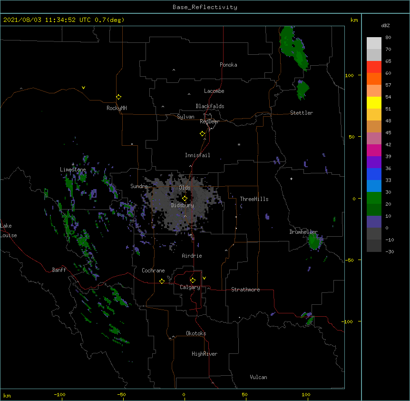Select the ThreeHills label
The width and height of the screenshot is (410, 401).
pyautogui.click(x=254, y=199)
